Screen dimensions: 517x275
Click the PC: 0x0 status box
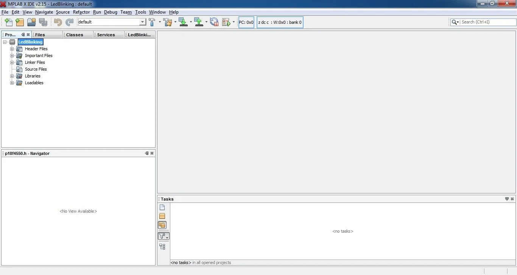pyautogui.click(x=246, y=22)
